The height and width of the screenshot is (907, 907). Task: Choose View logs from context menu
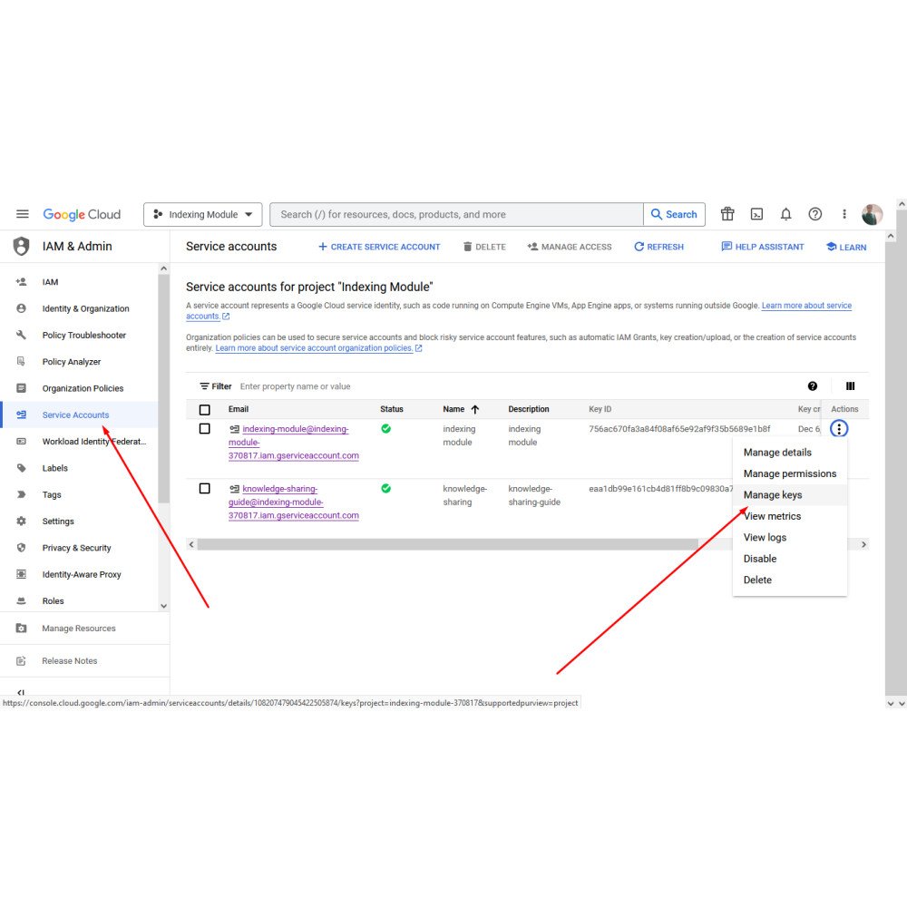(x=790, y=537)
